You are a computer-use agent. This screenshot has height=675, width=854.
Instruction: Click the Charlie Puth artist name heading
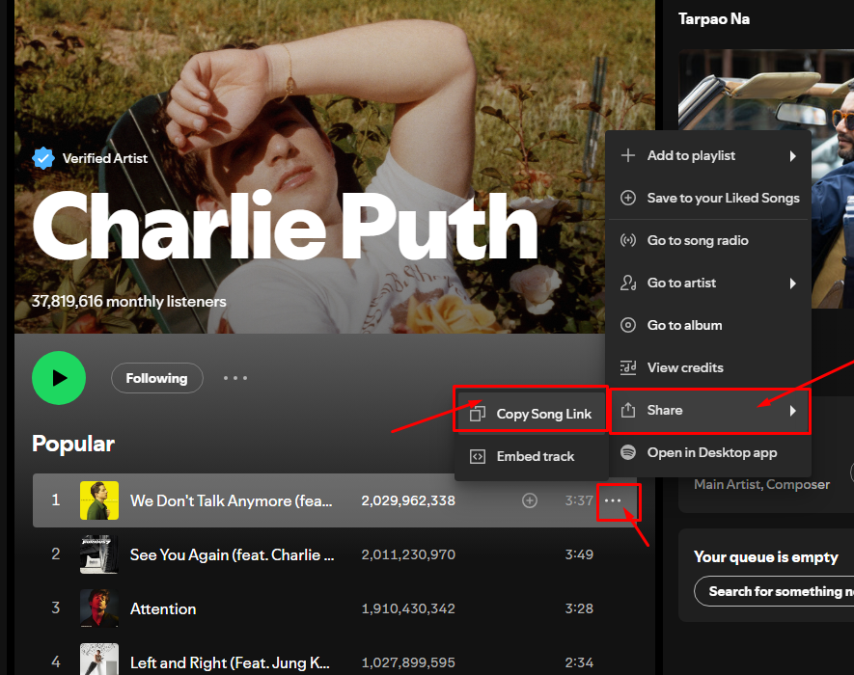pos(286,226)
